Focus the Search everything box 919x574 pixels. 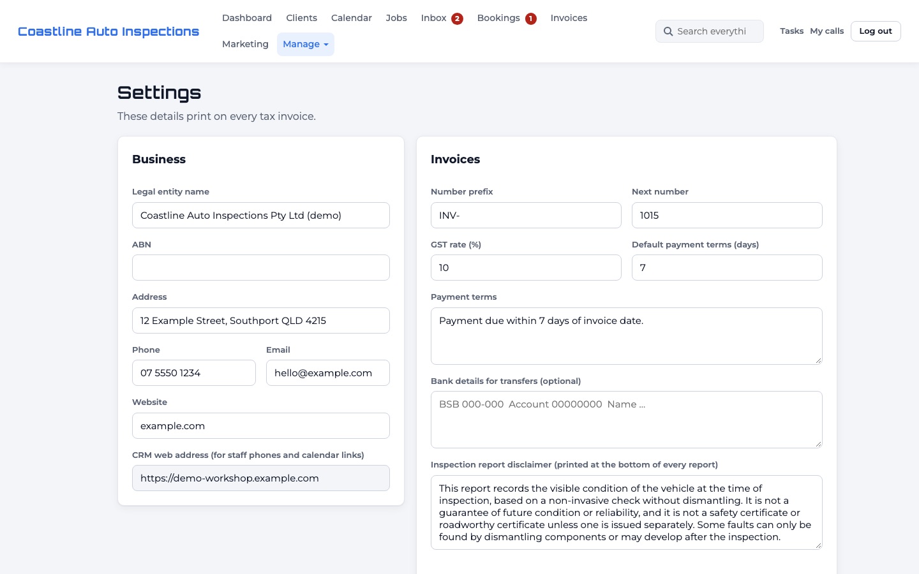pos(710,31)
